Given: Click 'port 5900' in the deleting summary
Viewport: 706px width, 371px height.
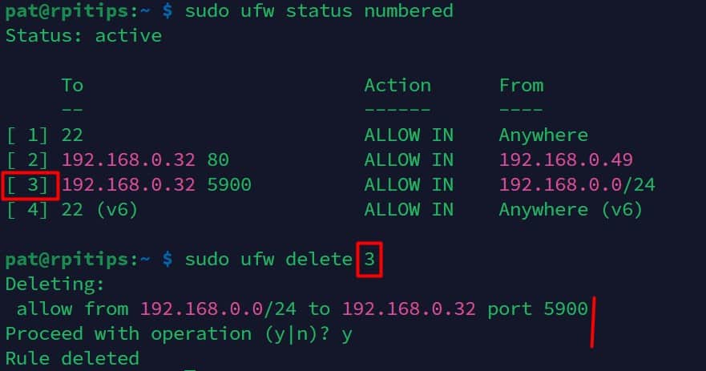Looking at the screenshot, I should tap(538, 309).
